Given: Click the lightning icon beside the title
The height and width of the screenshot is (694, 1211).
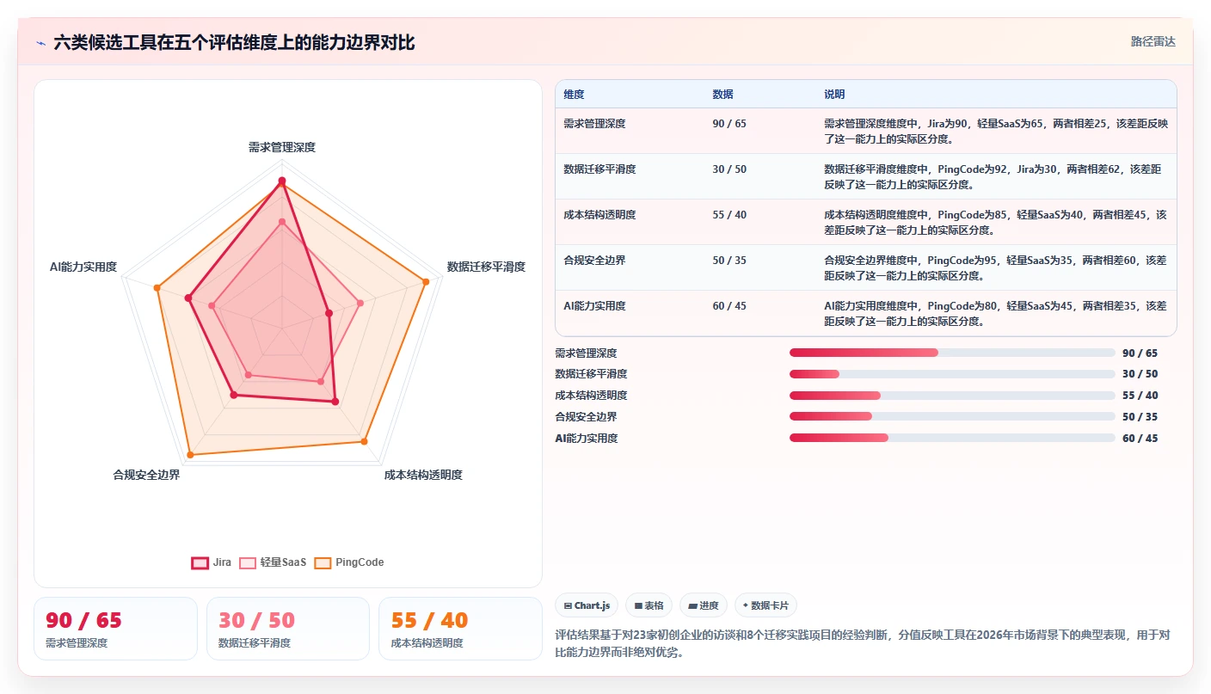Looking at the screenshot, I should coord(41,42).
